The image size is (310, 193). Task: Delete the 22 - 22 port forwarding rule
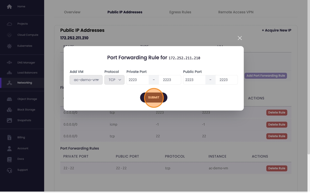tap(277, 168)
